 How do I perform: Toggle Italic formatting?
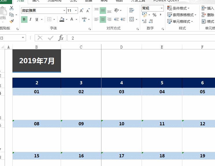pyautogui.click(x=30, y=19)
